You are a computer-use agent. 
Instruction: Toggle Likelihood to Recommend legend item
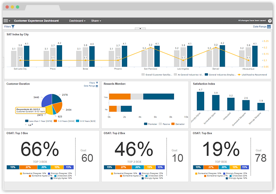[x=252, y=75]
